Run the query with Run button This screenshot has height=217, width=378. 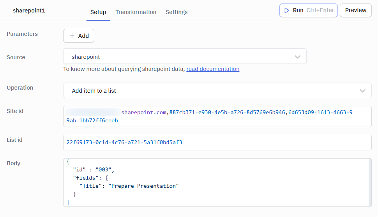click(x=309, y=11)
